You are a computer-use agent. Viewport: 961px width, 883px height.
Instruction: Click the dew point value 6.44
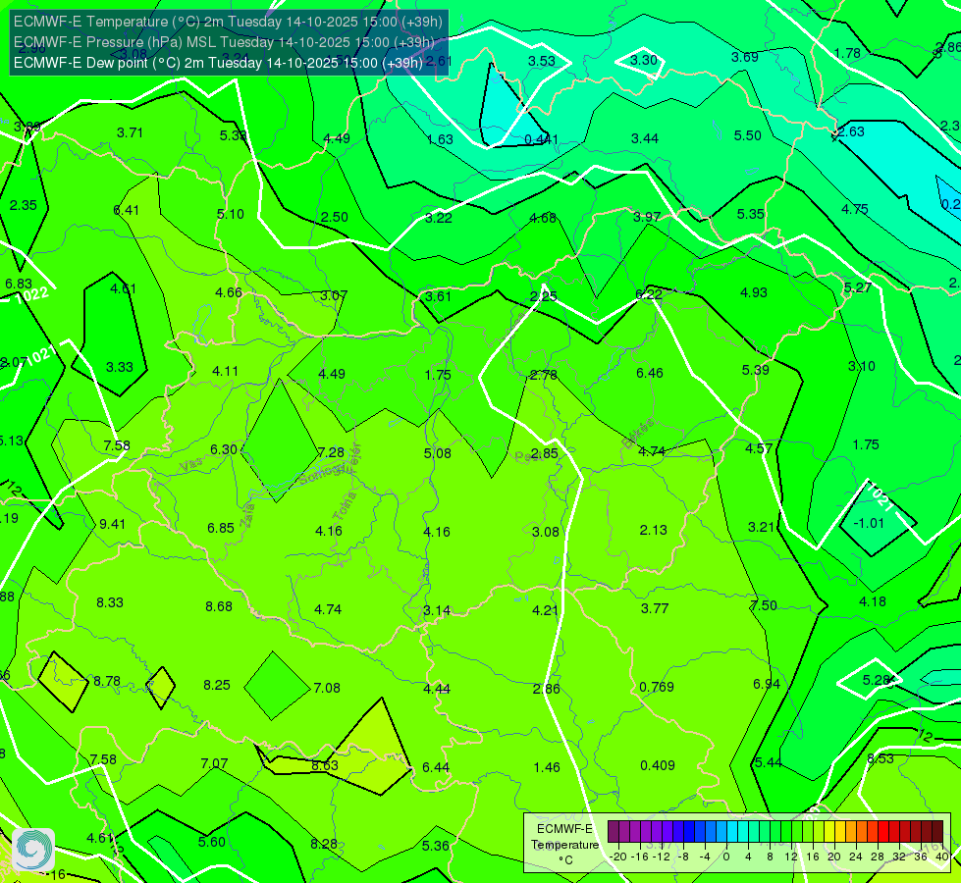click(x=436, y=767)
